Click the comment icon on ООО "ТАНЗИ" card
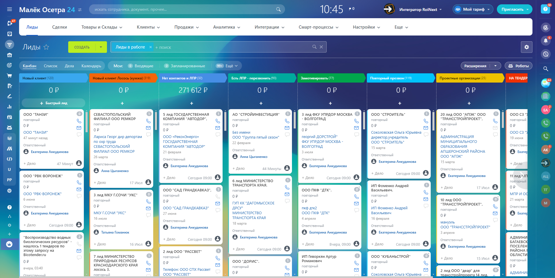This screenshot has width=555, height=278. (79, 135)
